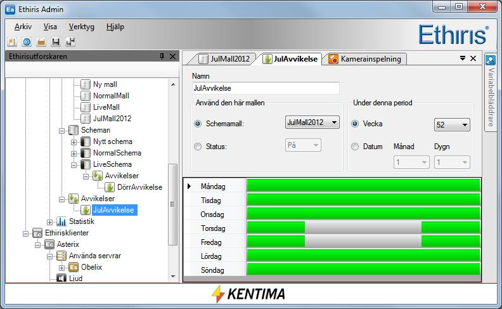Viewport: 502px width, 309px height.
Task: Click the blue gear settings toolbar icon
Action: point(27,42)
